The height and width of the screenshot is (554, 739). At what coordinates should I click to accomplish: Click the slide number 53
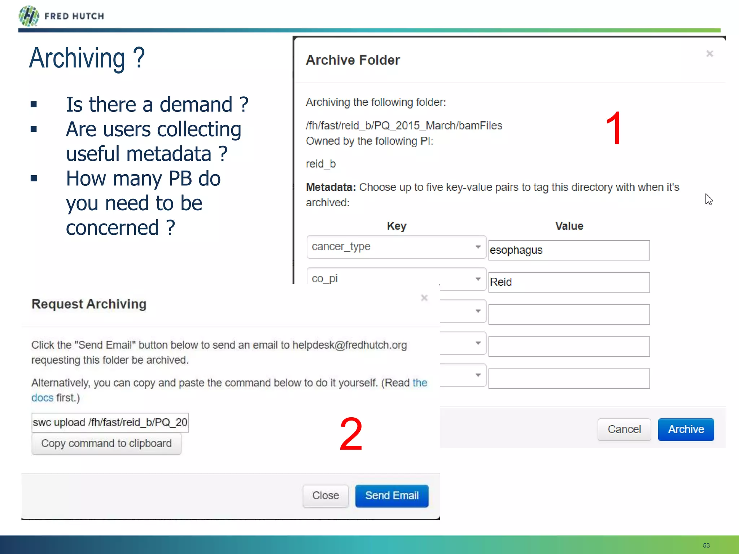pos(706,545)
